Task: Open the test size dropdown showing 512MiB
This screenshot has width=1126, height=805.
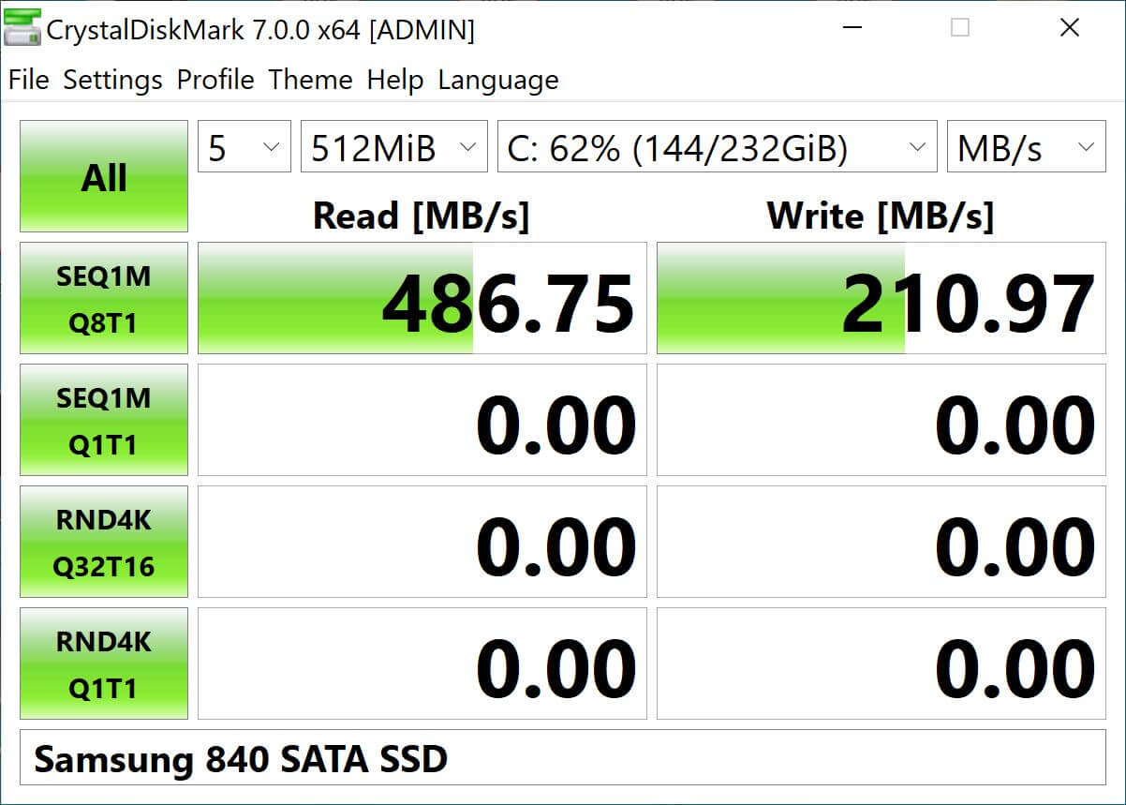Action: tap(393, 146)
